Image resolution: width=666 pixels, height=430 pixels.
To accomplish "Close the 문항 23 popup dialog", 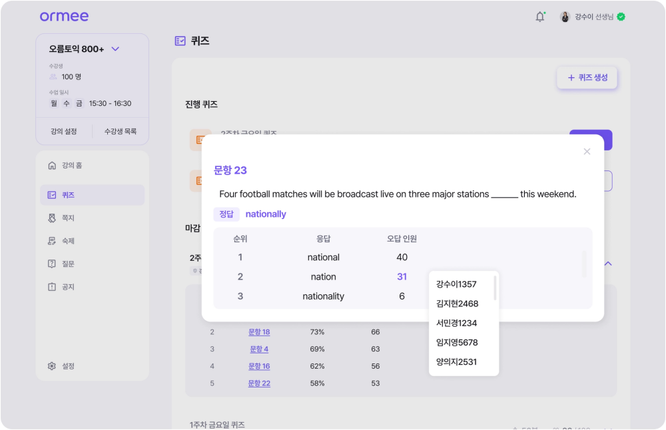I will 587,152.
